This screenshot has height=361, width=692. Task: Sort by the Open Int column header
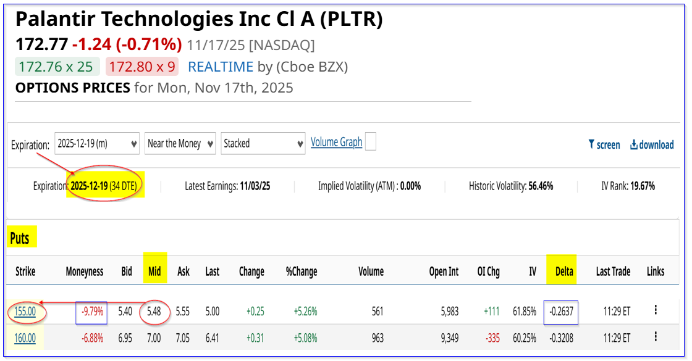444,272
